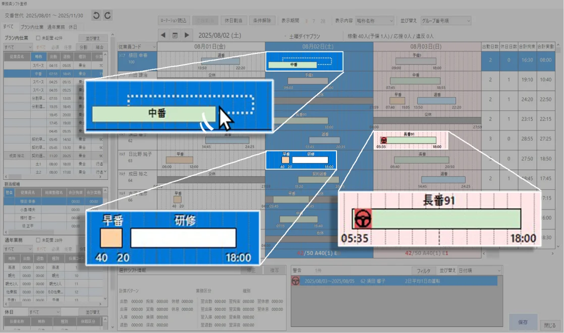Open the calendar date picker icon
This screenshot has height=333, width=564.
[x=175, y=35]
